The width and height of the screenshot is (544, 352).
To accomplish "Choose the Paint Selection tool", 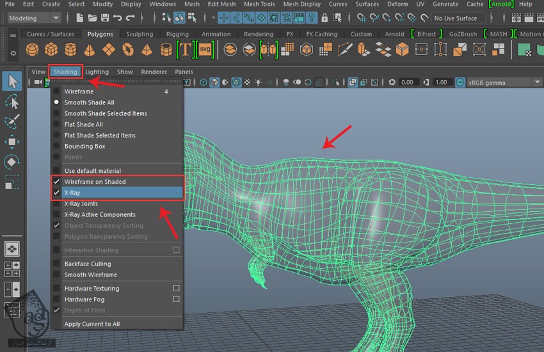I will (x=12, y=121).
